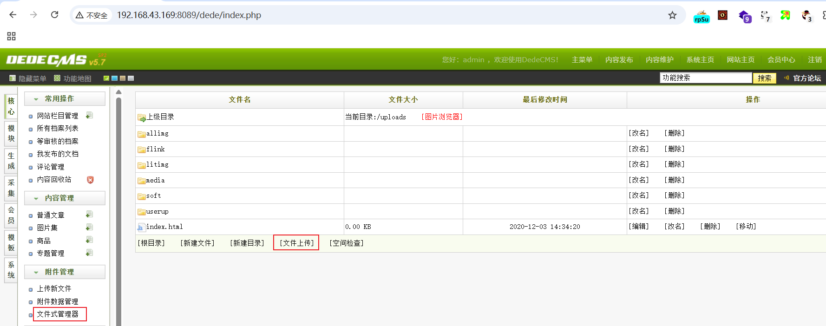
Task: Click the red trash icon beside 内容回收站
Action: [x=90, y=180]
